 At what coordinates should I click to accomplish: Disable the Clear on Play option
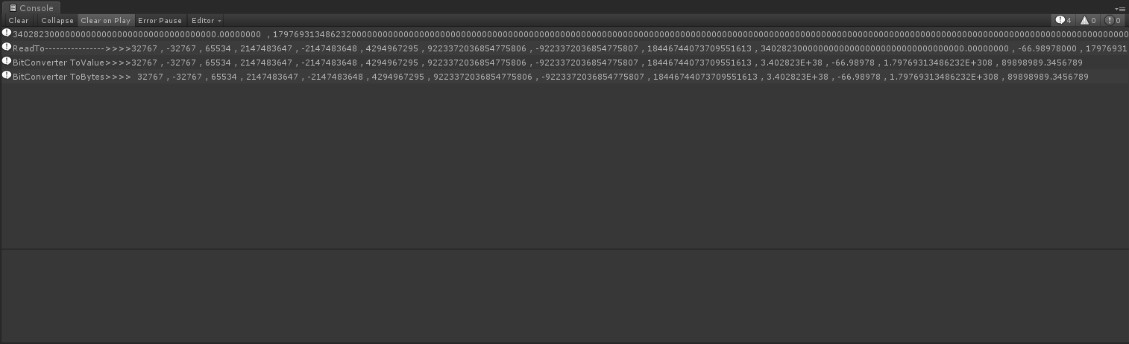[x=106, y=21]
